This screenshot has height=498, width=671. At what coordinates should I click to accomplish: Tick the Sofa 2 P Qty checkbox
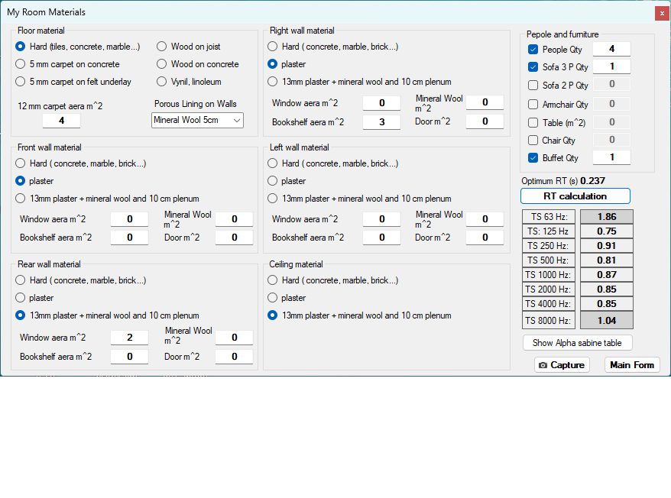[533, 86]
